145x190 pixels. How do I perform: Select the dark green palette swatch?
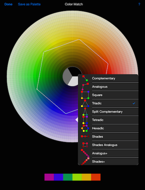point(68,177)
